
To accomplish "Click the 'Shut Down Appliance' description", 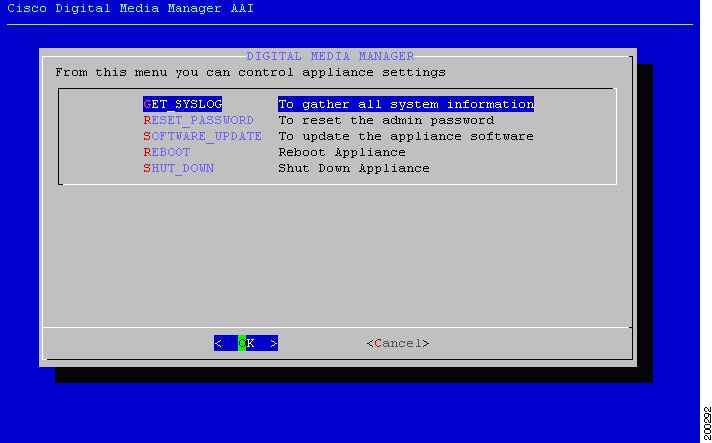I will pos(354,168).
